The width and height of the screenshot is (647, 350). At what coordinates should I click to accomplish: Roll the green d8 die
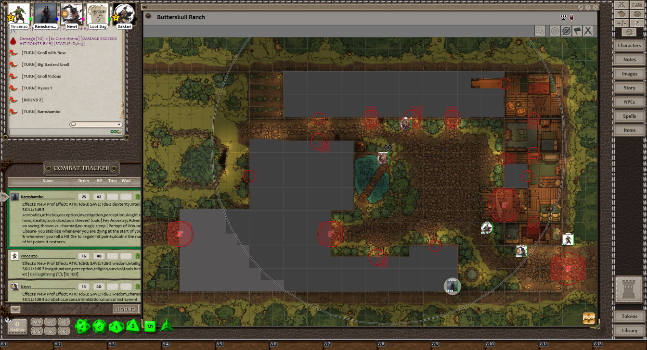[133, 326]
